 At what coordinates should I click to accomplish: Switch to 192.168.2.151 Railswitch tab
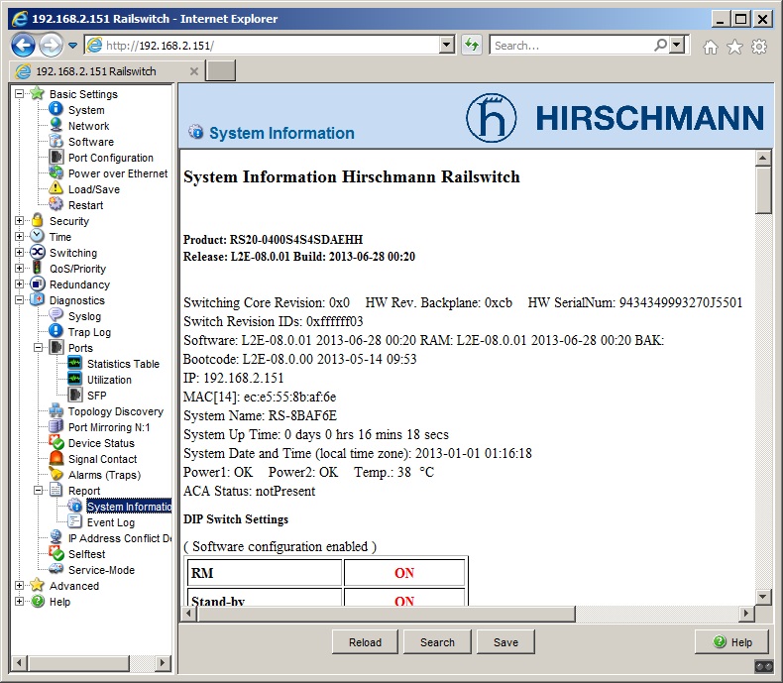(96, 71)
